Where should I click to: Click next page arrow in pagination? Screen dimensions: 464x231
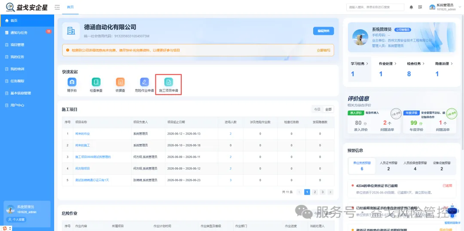[x=330, y=192]
